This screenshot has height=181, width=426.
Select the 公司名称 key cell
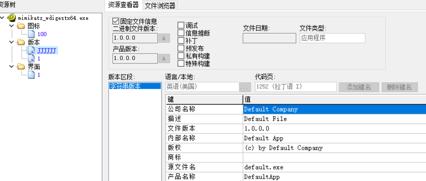click(204, 109)
